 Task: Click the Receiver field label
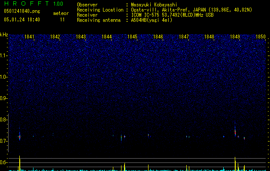point(87,15)
